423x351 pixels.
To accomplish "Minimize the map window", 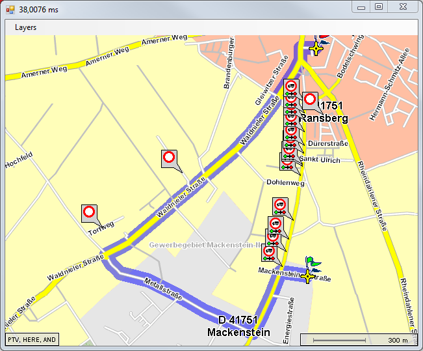I will [361, 7].
